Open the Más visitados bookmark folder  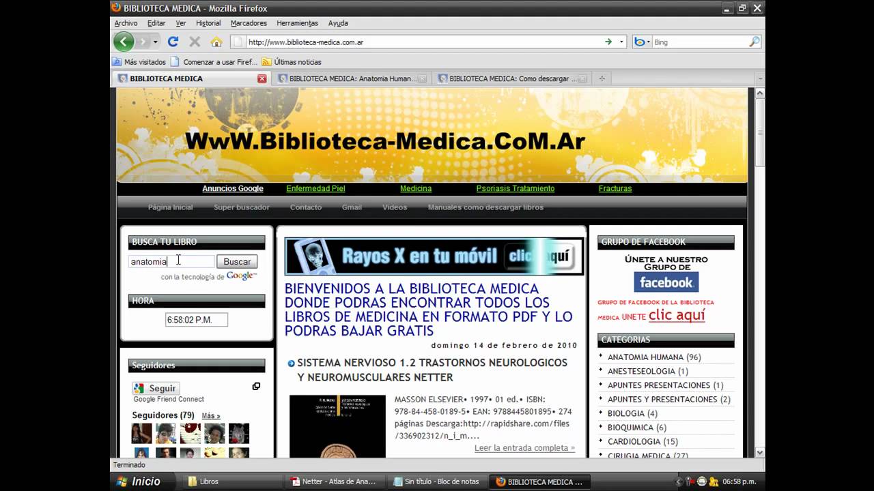(139, 62)
